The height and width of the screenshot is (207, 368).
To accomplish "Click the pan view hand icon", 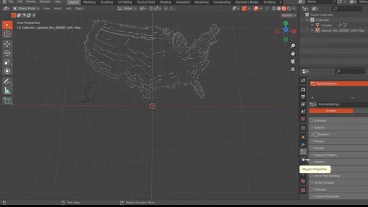I will tap(293, 53).
